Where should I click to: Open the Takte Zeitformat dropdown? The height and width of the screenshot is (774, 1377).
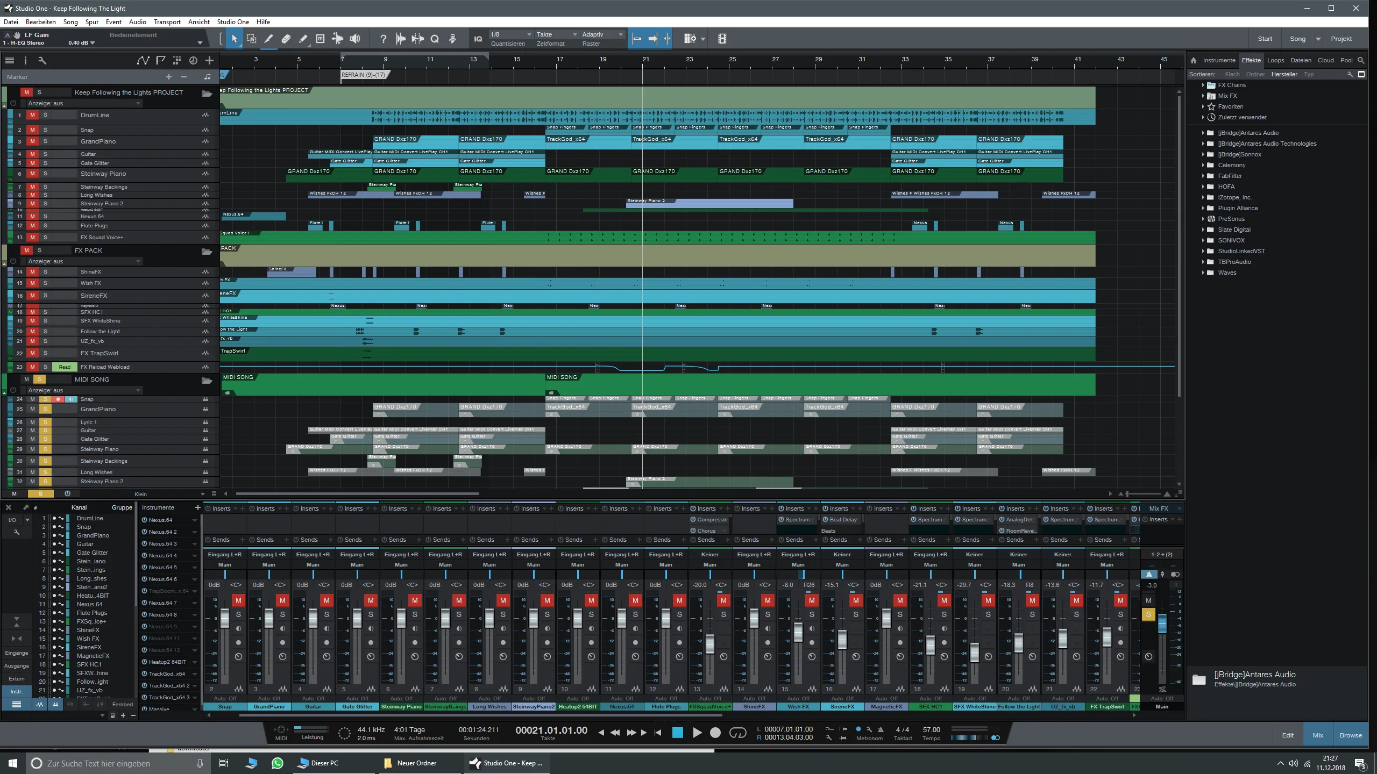pos(557,34)
